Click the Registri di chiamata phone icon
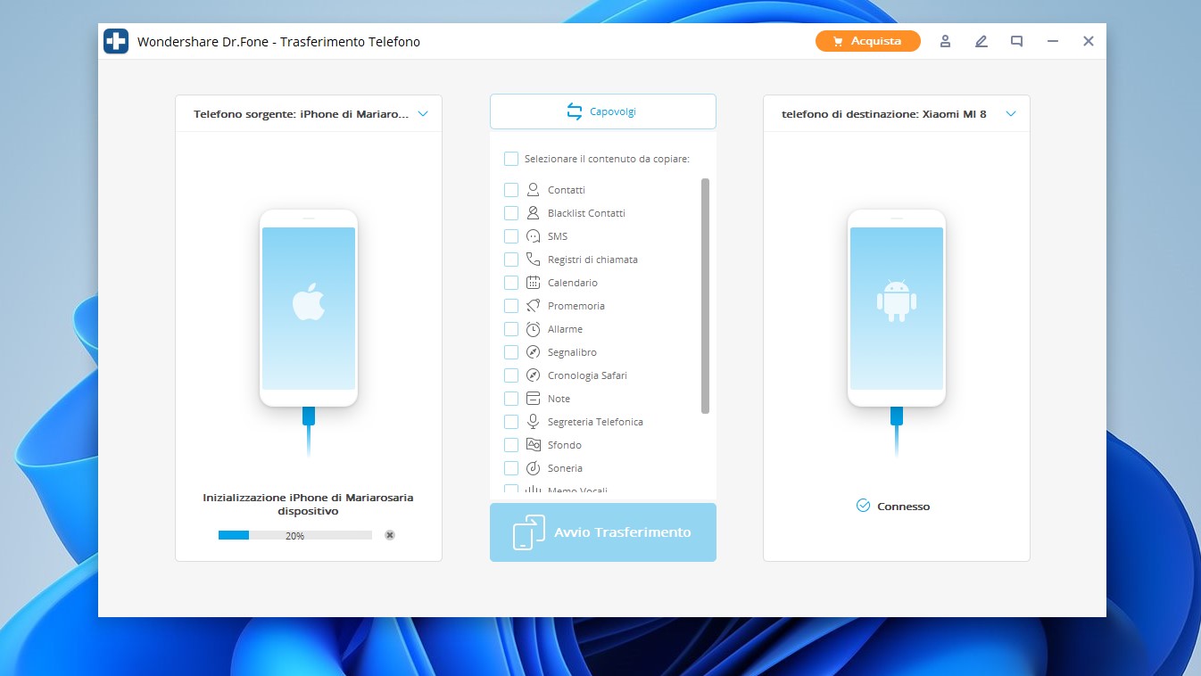Image resolution: width=1201 pixels, height=676 pixels. coord(533,260)
